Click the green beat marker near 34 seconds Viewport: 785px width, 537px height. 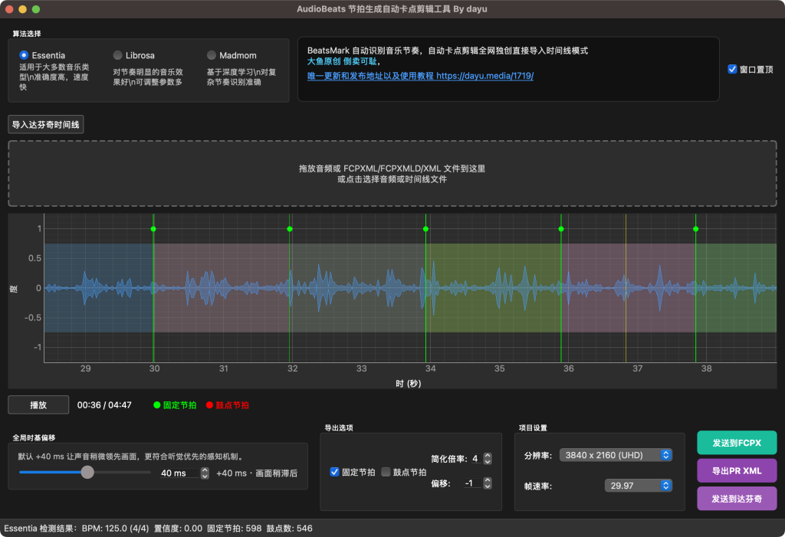(425, 229)
